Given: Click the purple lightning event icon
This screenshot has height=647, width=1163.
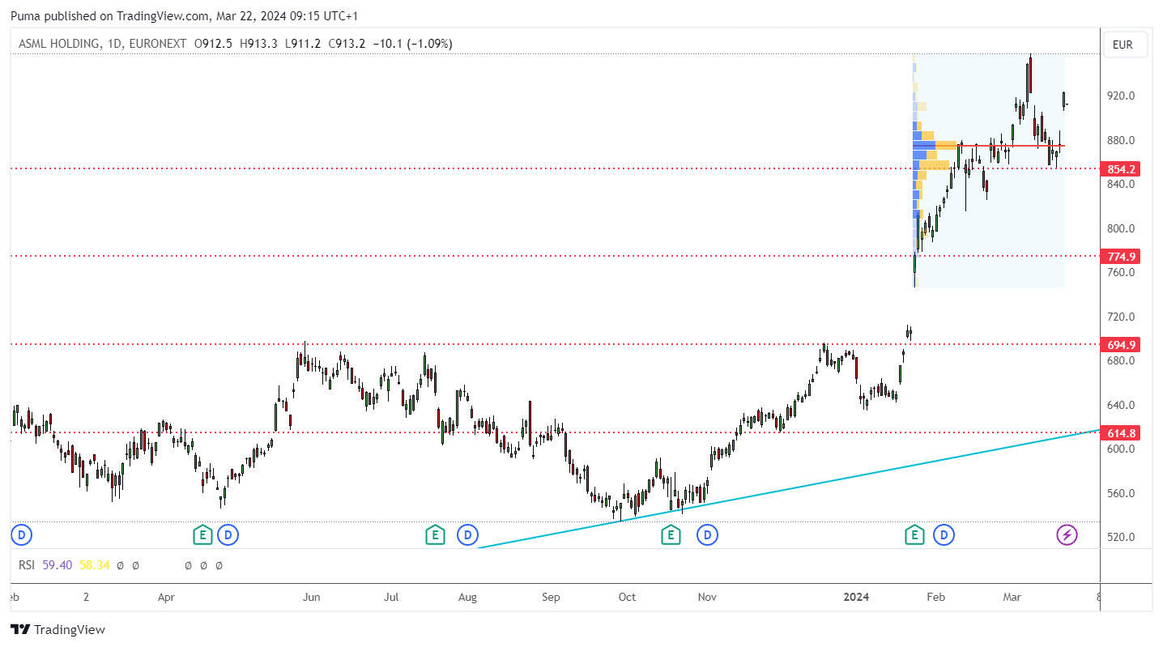Looking at the screenshot, I should pos(1067,534).
